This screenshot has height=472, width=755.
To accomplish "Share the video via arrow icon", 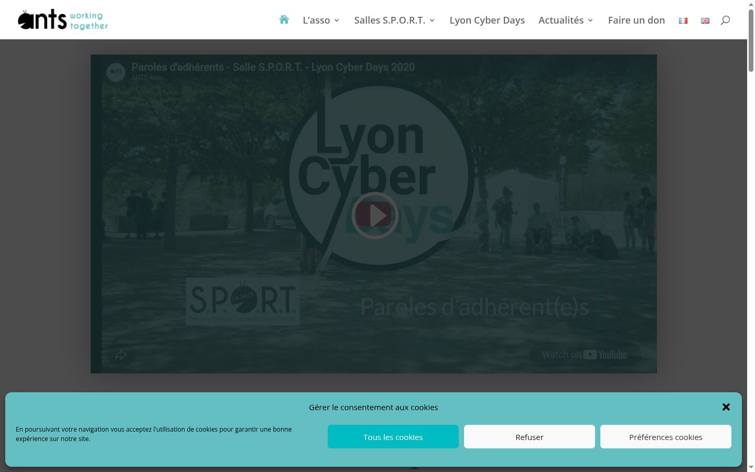I will 121,355.
